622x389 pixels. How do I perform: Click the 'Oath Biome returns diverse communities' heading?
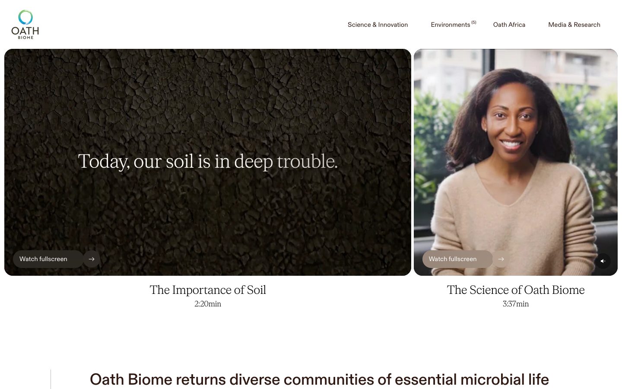[319, 379]
